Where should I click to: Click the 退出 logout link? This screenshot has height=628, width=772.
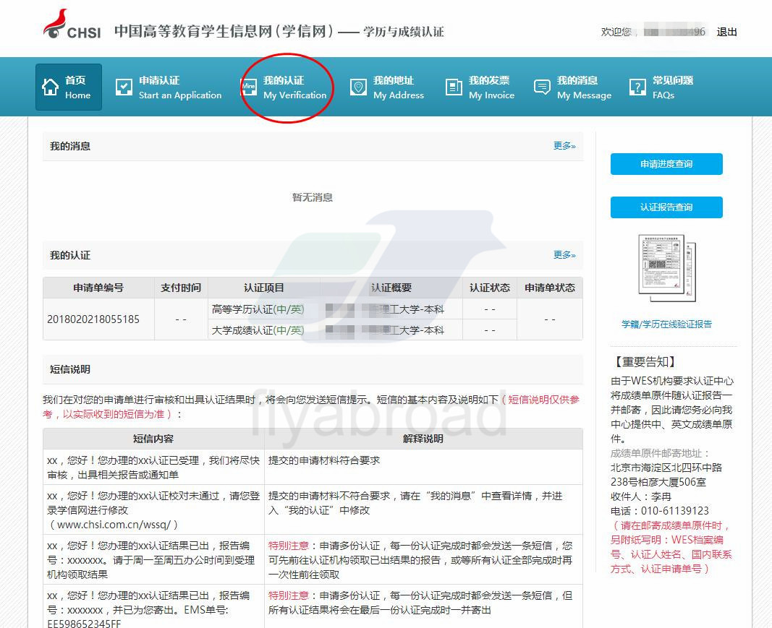coord(726,32)
